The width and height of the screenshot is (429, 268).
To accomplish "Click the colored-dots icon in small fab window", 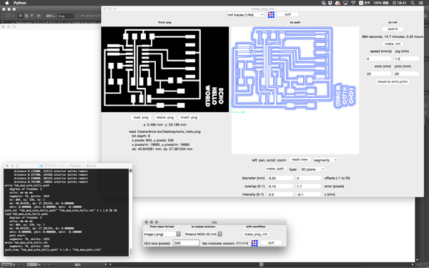I will tap(255, 243).
